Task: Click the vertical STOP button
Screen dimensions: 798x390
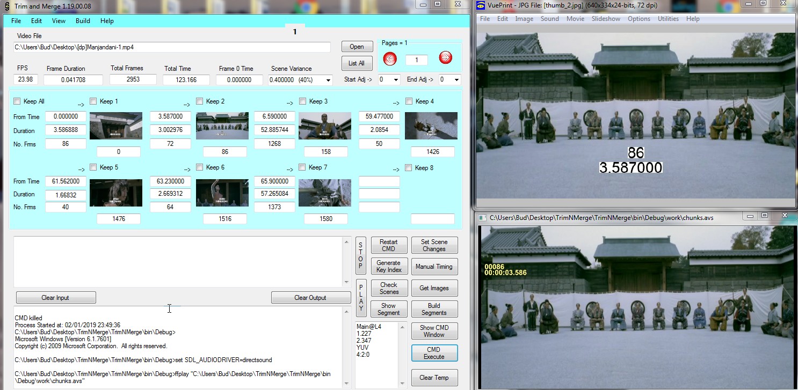Action: click(361, 255)
